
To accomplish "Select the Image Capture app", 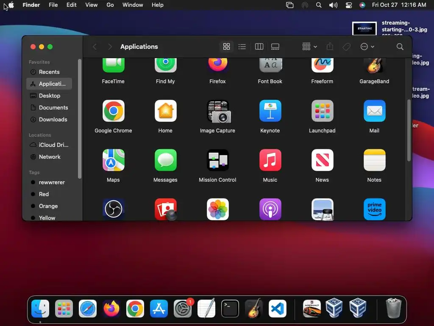I will click(x=218, y=112).
